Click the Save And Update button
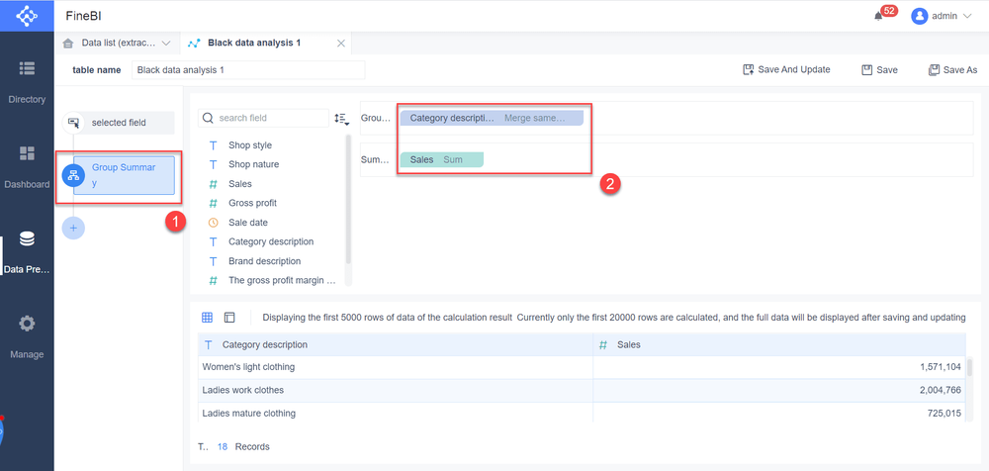The width and height of the screenshot is (989, 471). [x=787, y=70]
